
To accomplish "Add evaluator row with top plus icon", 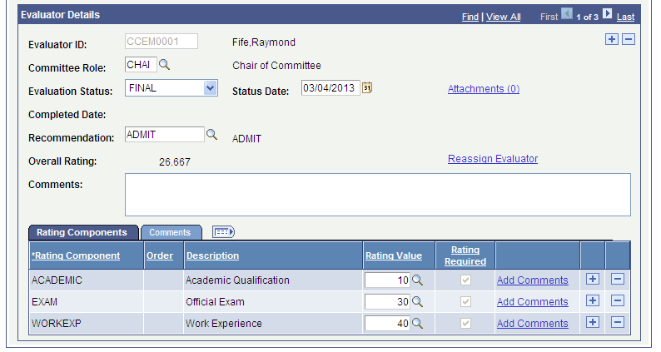I will click(612, 39).
